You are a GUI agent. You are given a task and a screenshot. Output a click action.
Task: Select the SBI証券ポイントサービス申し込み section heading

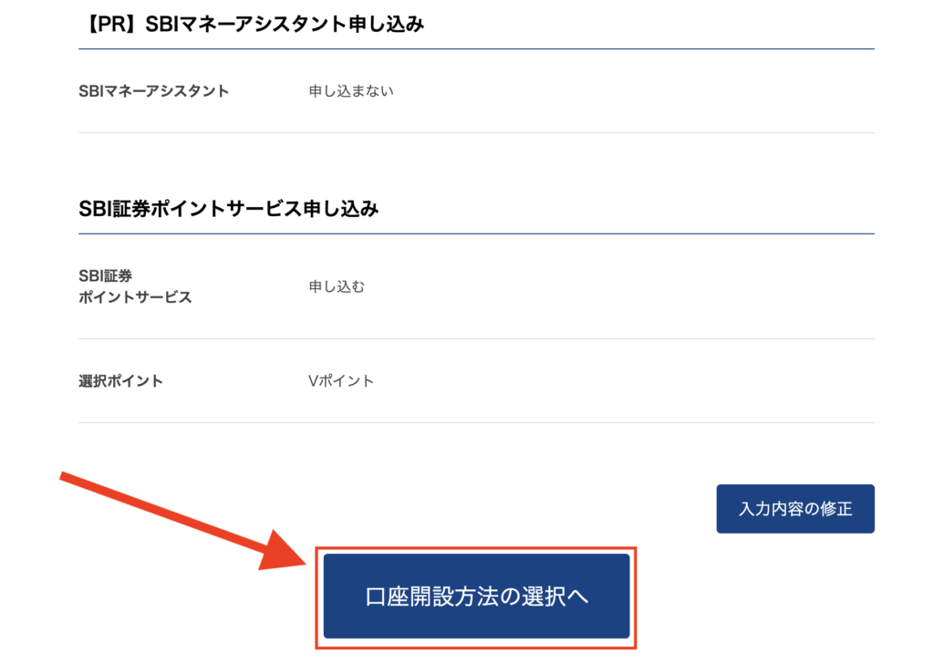[228, 209]
